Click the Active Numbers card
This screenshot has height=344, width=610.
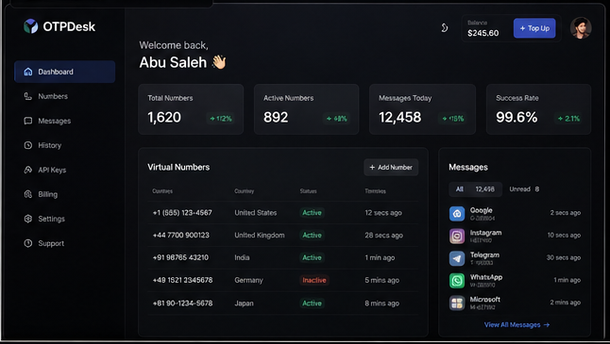[306, 109]
